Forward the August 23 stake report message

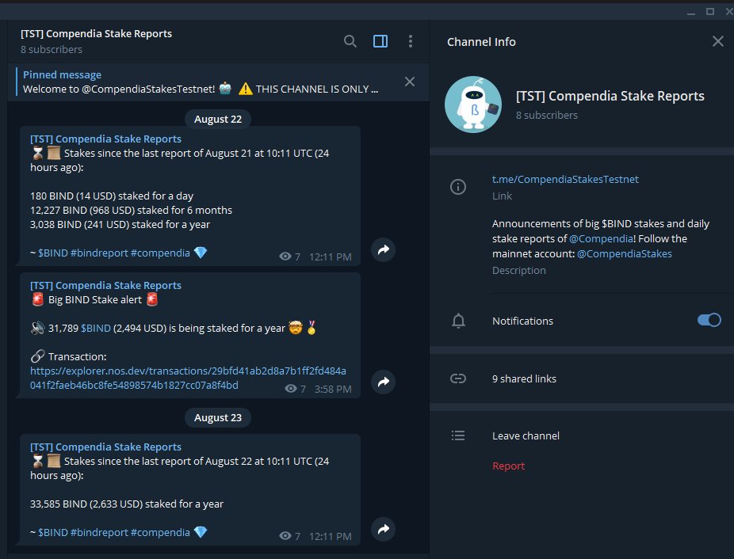pos(384,529)
